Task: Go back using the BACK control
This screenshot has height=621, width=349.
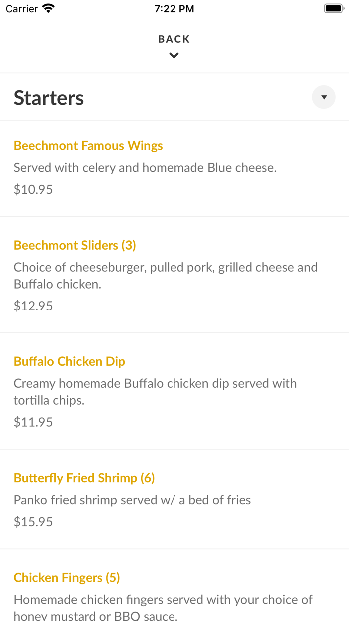Action: tap(174, 39)
